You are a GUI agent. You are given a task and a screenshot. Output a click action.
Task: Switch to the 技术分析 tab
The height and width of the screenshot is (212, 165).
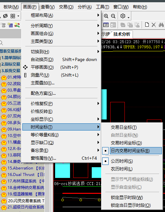pos(122,34)
